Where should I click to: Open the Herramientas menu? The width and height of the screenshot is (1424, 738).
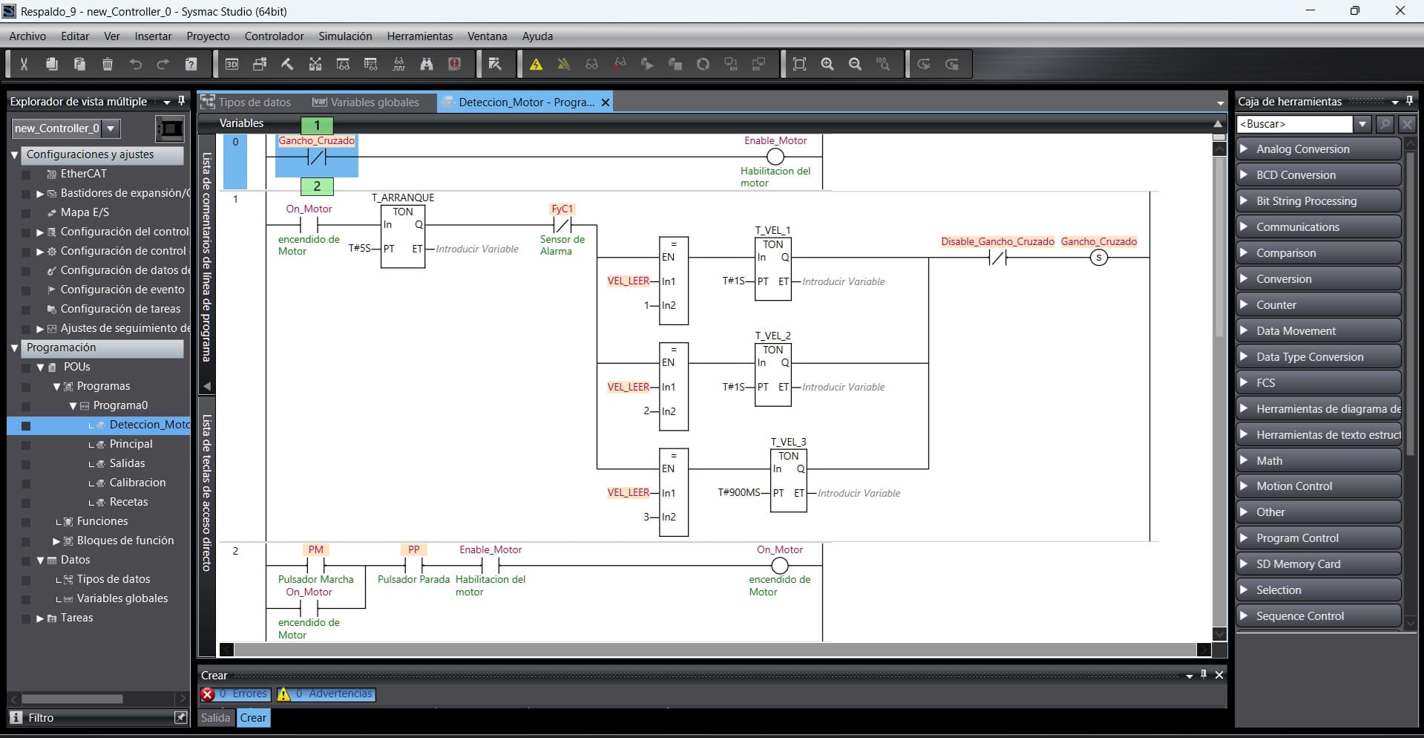(x=419, y=36)
